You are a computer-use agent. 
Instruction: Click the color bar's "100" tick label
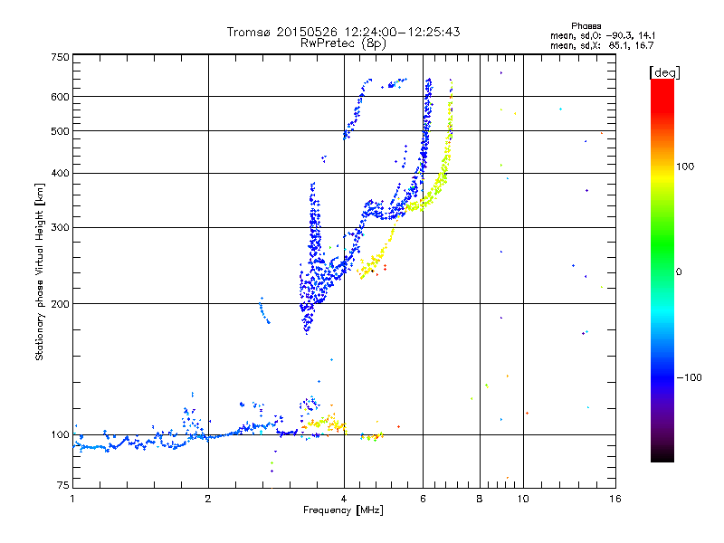point(685,167)
